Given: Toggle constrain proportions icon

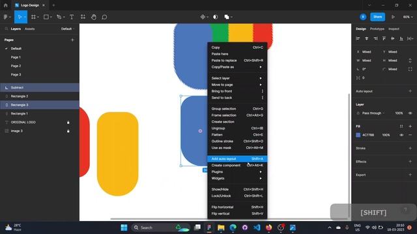Looking at the screenshot, I should 410,60.
